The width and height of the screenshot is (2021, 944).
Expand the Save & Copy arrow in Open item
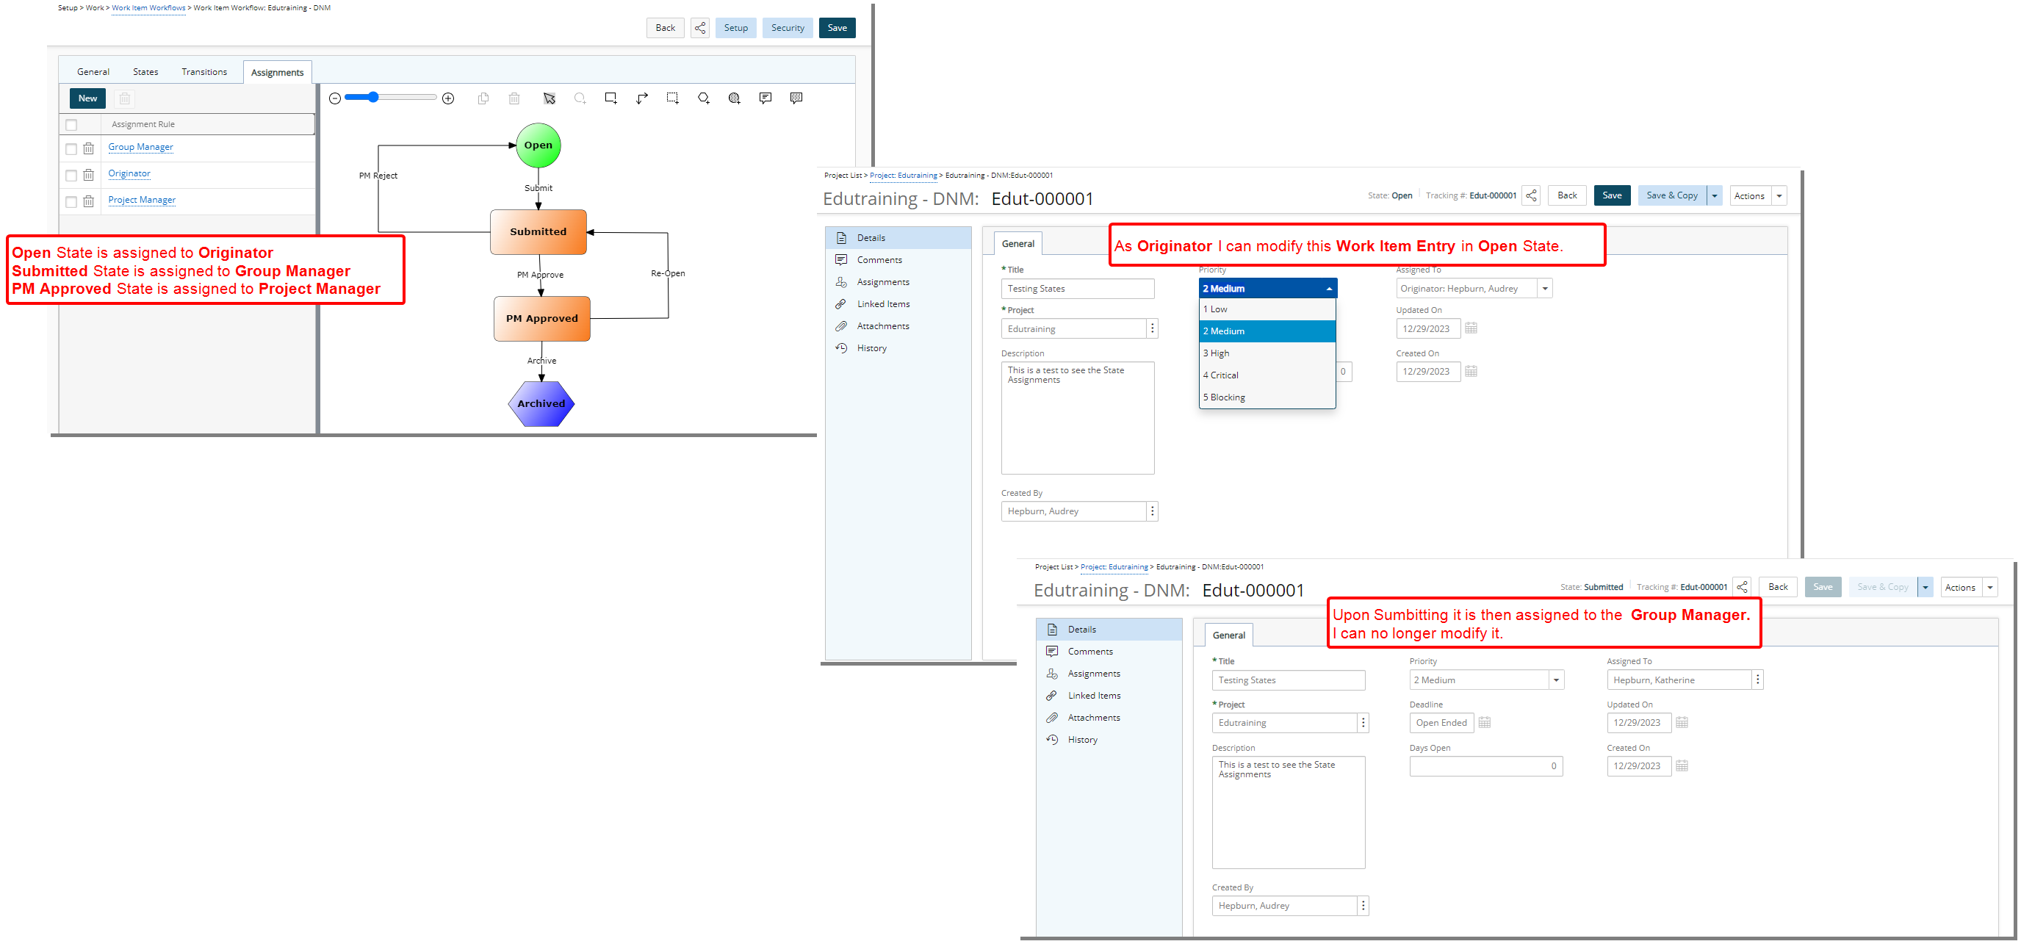click(1714, 196)
